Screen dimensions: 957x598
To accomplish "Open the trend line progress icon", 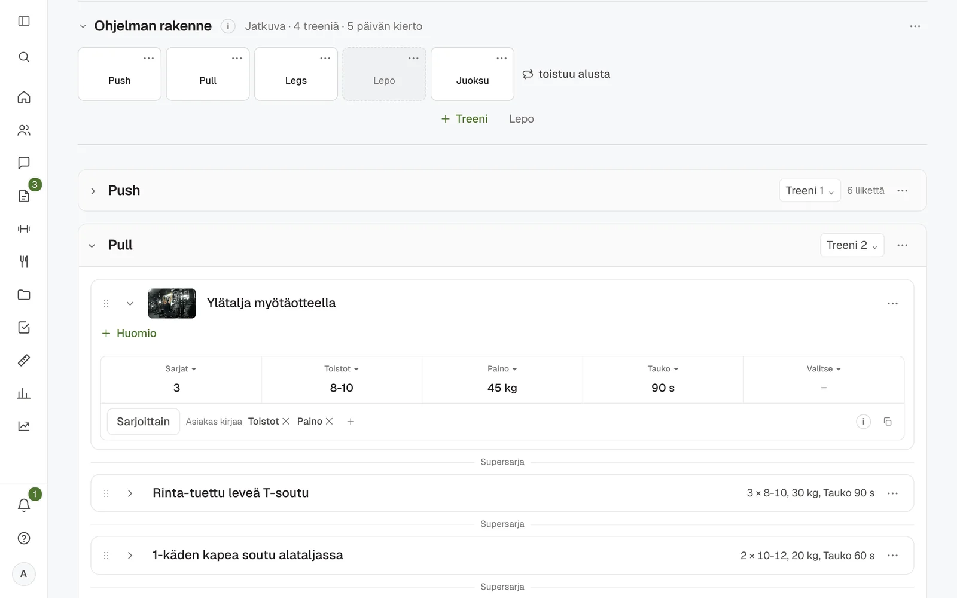I will pyautogui.click(x=24, y=426).
